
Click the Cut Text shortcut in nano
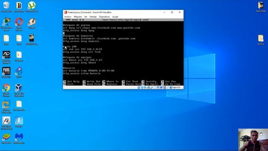tap(130, 81)
